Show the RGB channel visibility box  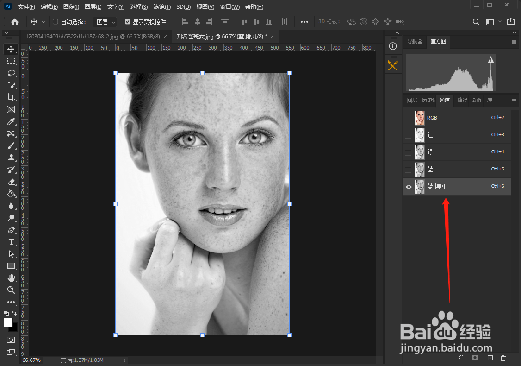pos(408,118)
